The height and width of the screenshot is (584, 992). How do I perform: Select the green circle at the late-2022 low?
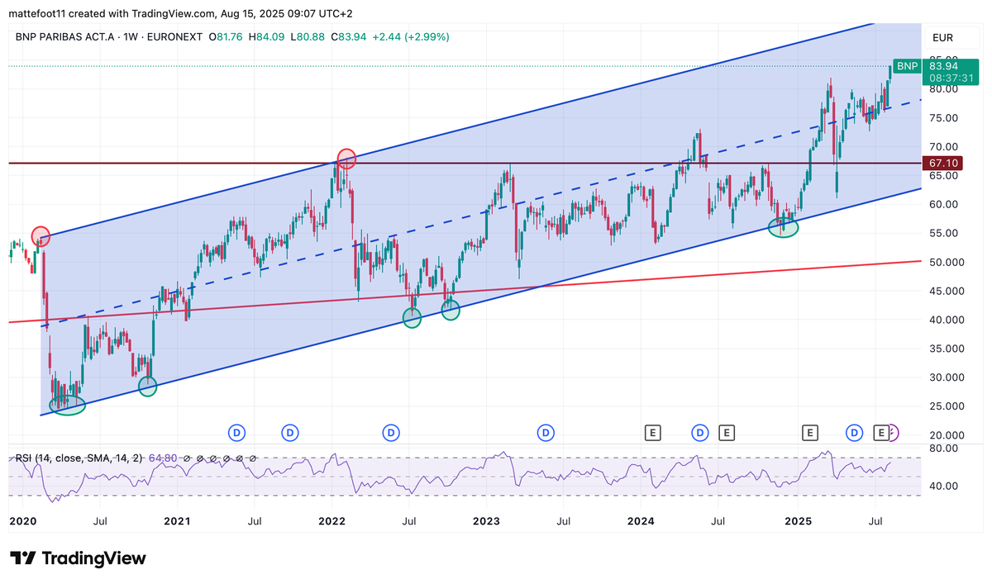(x=451, y=310)
